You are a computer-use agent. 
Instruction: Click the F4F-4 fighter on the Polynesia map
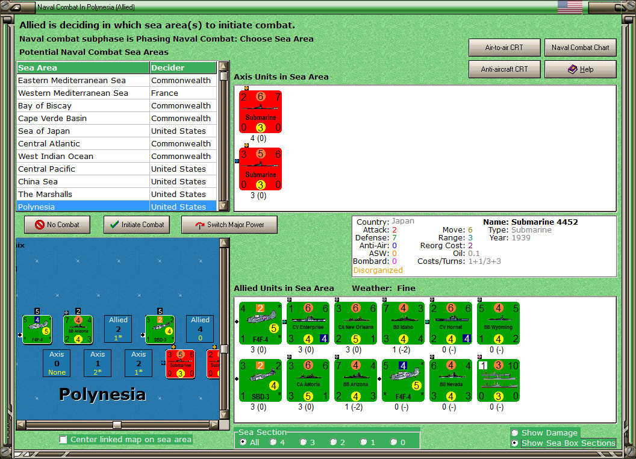[x=37, y=329]
